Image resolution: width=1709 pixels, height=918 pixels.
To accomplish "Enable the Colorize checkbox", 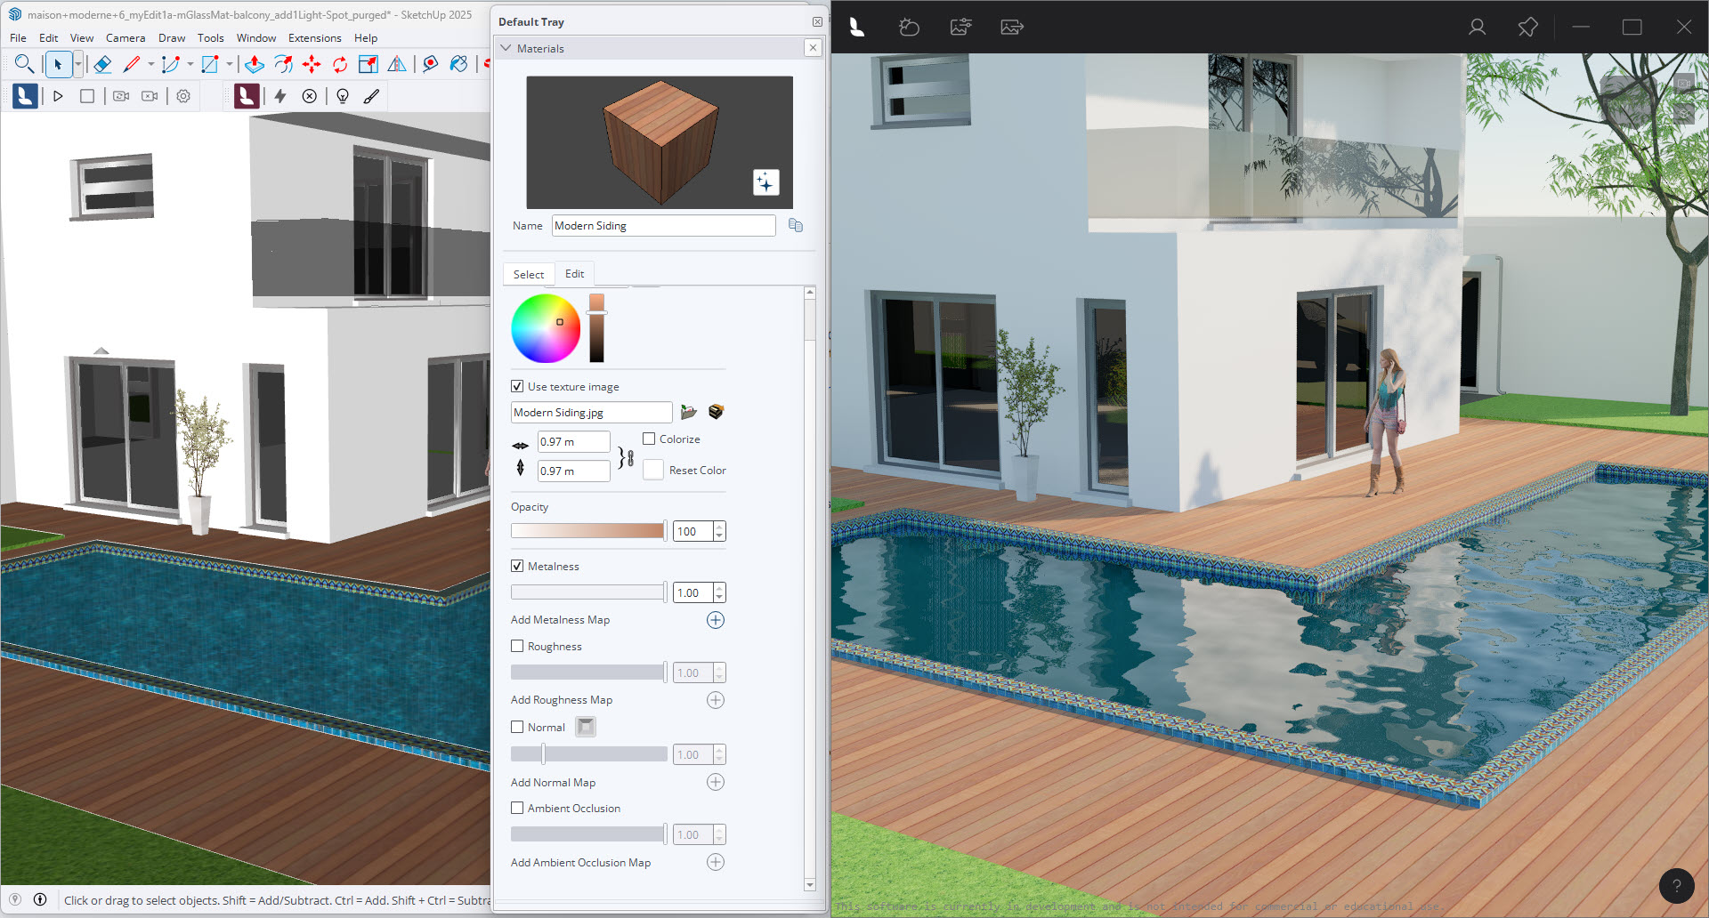I will coord(649,438).
